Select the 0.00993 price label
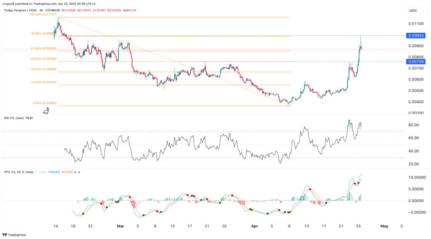This screenshot has width=431, height=239. (415, 36)
